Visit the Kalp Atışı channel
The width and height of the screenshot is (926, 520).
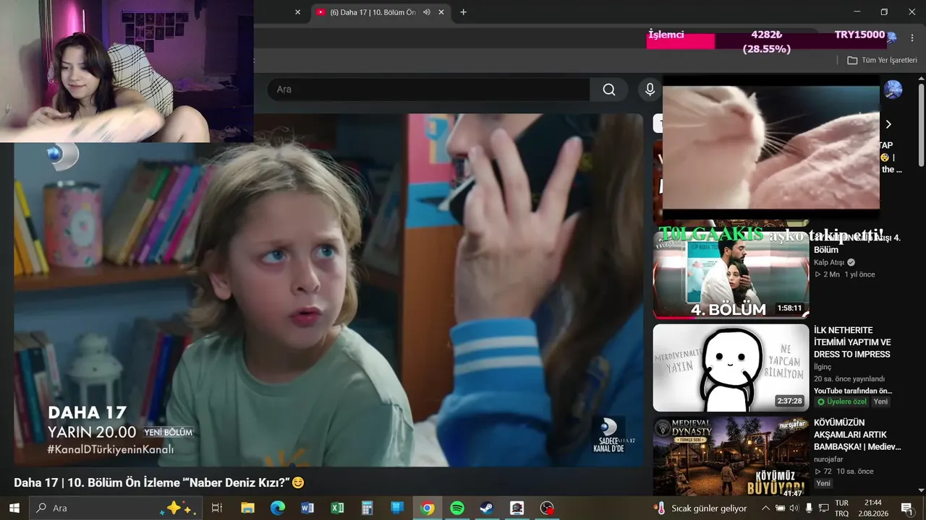[830, 262]
